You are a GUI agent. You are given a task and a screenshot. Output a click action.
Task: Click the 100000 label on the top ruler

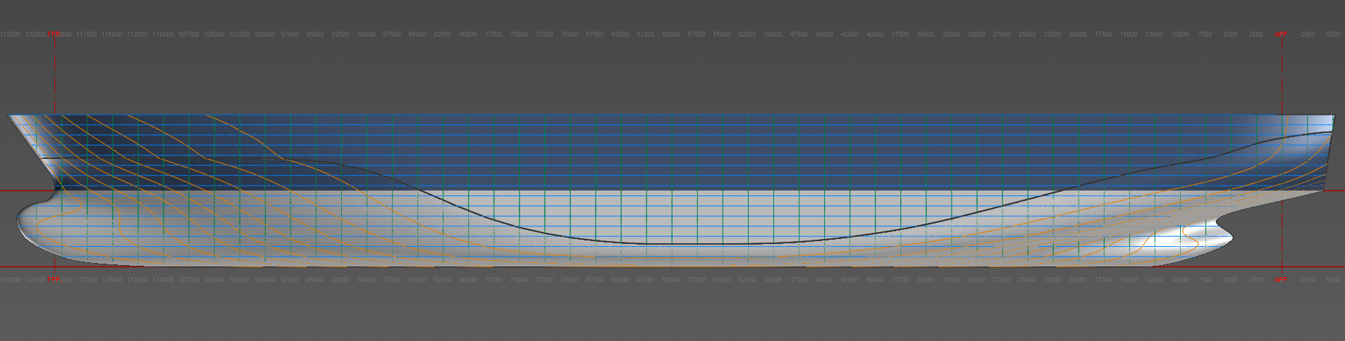tap(264, 34)
